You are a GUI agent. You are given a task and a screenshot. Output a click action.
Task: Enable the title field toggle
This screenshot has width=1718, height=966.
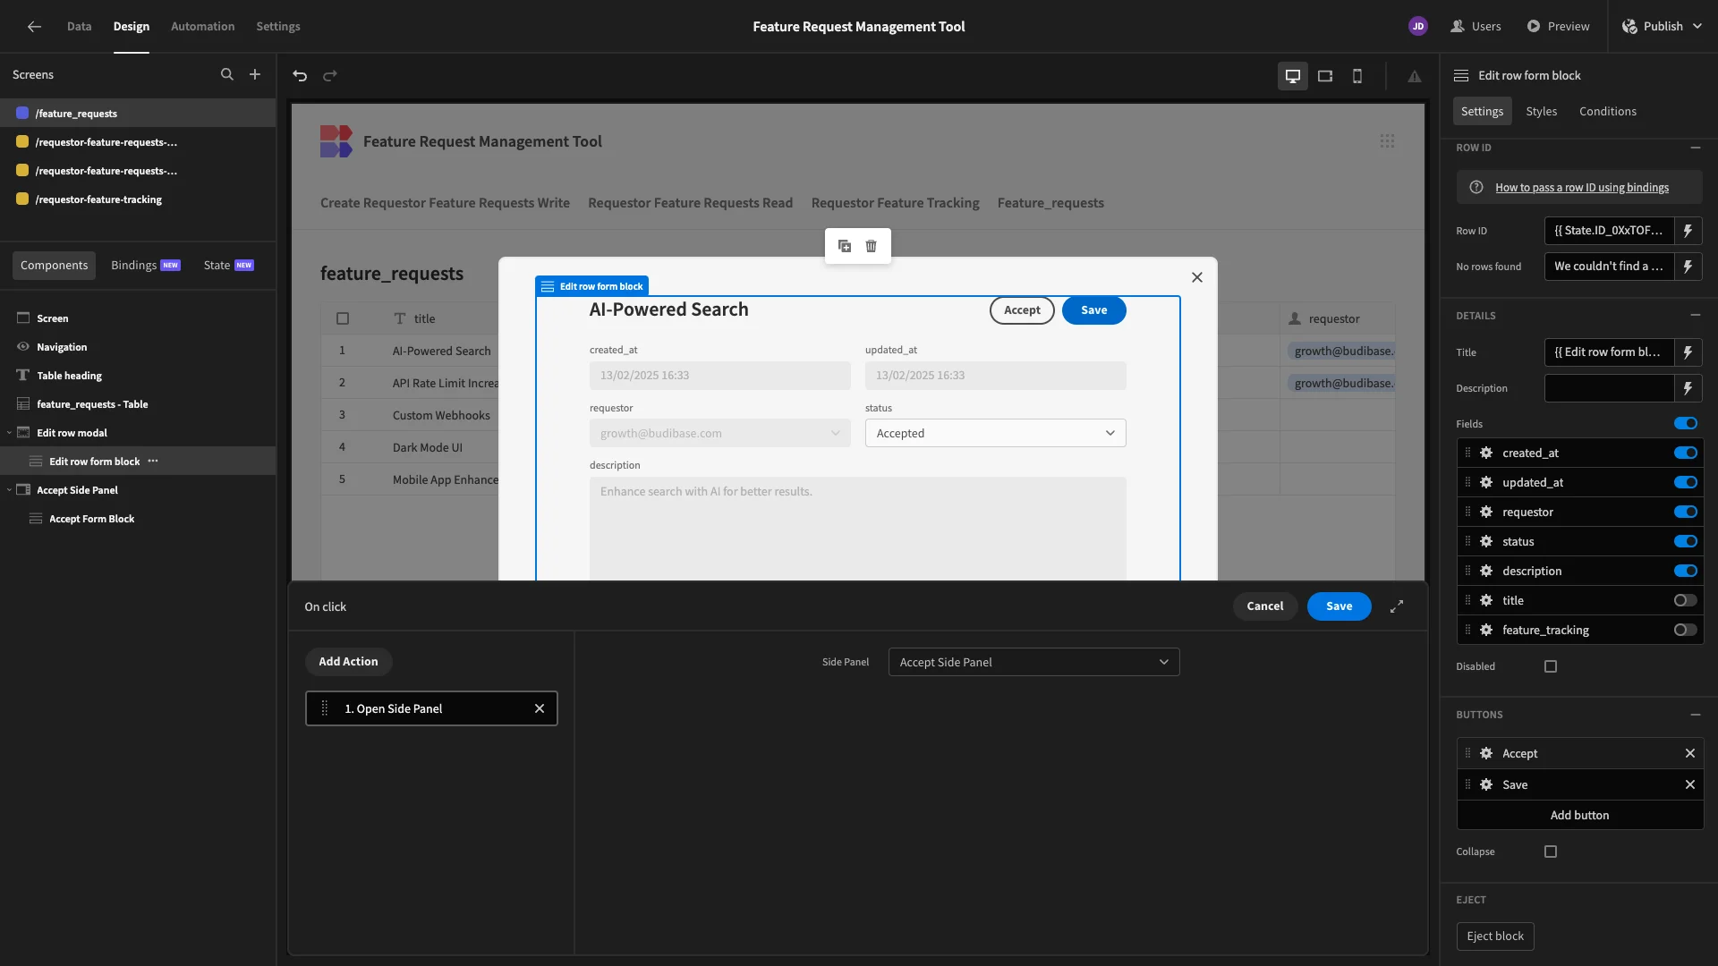[1685, 600]
